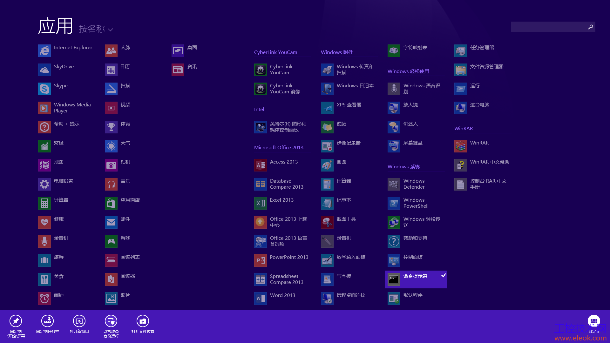610x343 pixels.
Task: Open the 桌面 desktop tile
Action: [x=178, y=51]
